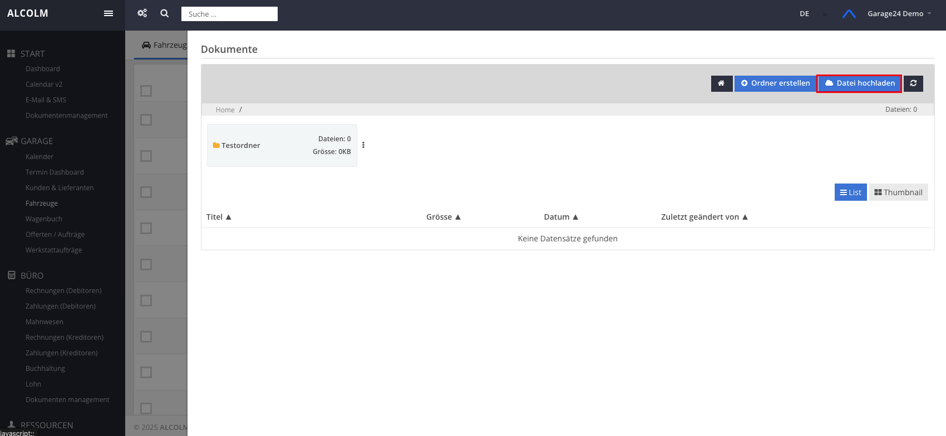
Task: Sort by Titel column
Action: pyautogui.click(x=218, y=217)
